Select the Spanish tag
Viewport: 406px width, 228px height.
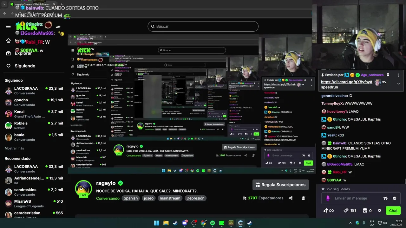tap(131, 198)
